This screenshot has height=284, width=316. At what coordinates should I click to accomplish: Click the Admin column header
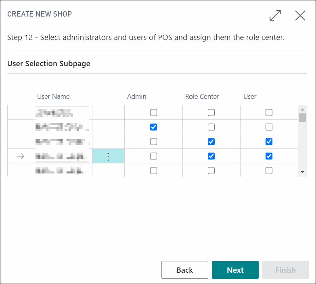pyautogui.click(x=137, y=96)
